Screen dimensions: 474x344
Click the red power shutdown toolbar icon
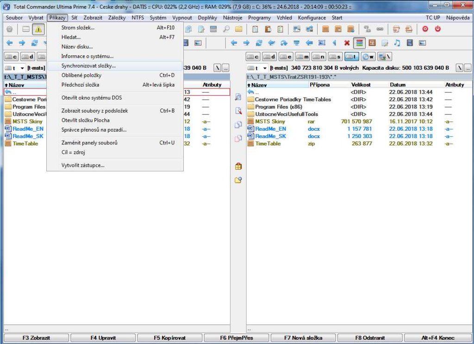coord(438,29)
